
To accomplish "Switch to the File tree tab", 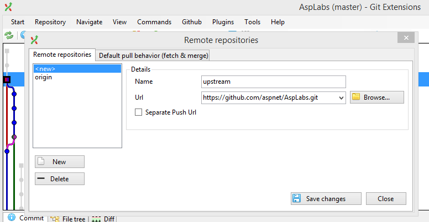I will coord(69,219).
